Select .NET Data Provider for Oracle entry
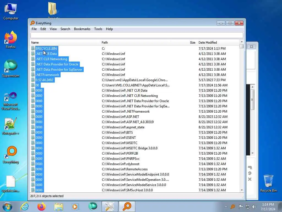Image resolution: width=282 pixels, height=212 pixels. click(x=57, y=64)
